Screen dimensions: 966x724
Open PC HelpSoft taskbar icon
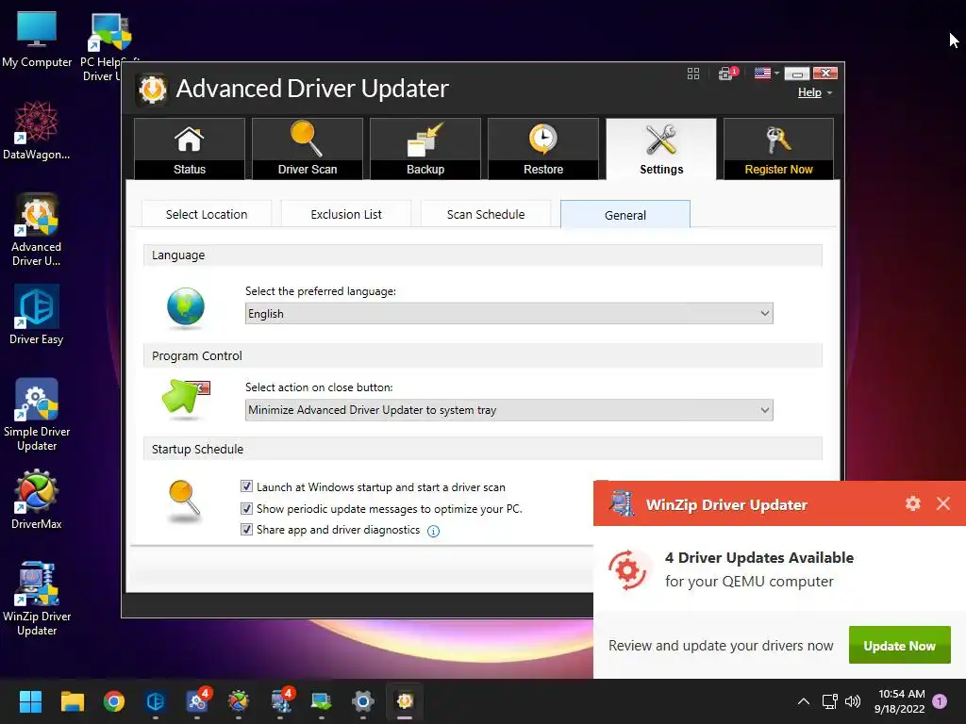click(321, 701)
